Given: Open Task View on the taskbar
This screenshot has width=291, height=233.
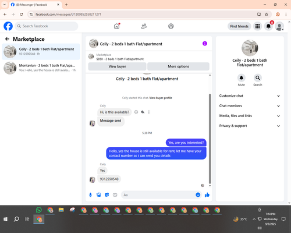Looking at the screenshot, I should (x=27, y=219).
